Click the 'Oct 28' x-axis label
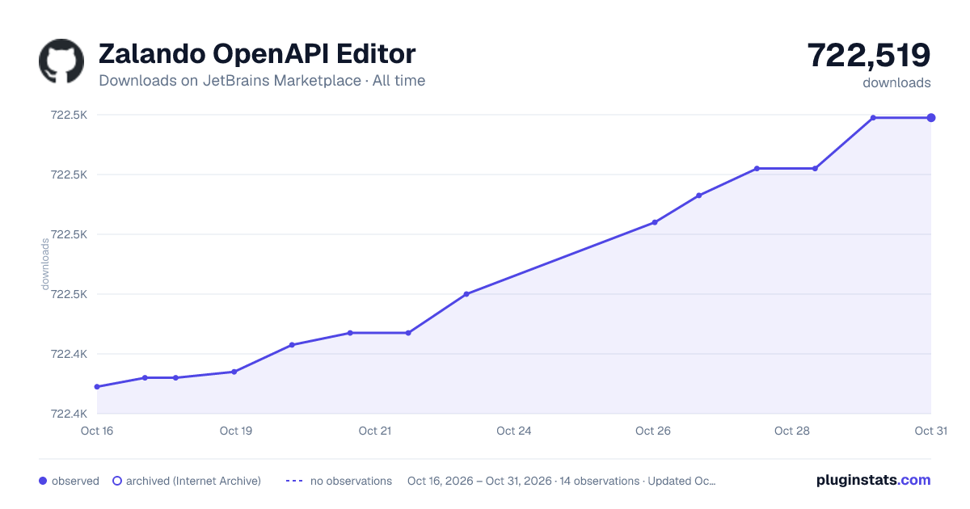Image resolution: width=970 pixels, height=509 pixels. pyautogui.click(x=792, y=431)
